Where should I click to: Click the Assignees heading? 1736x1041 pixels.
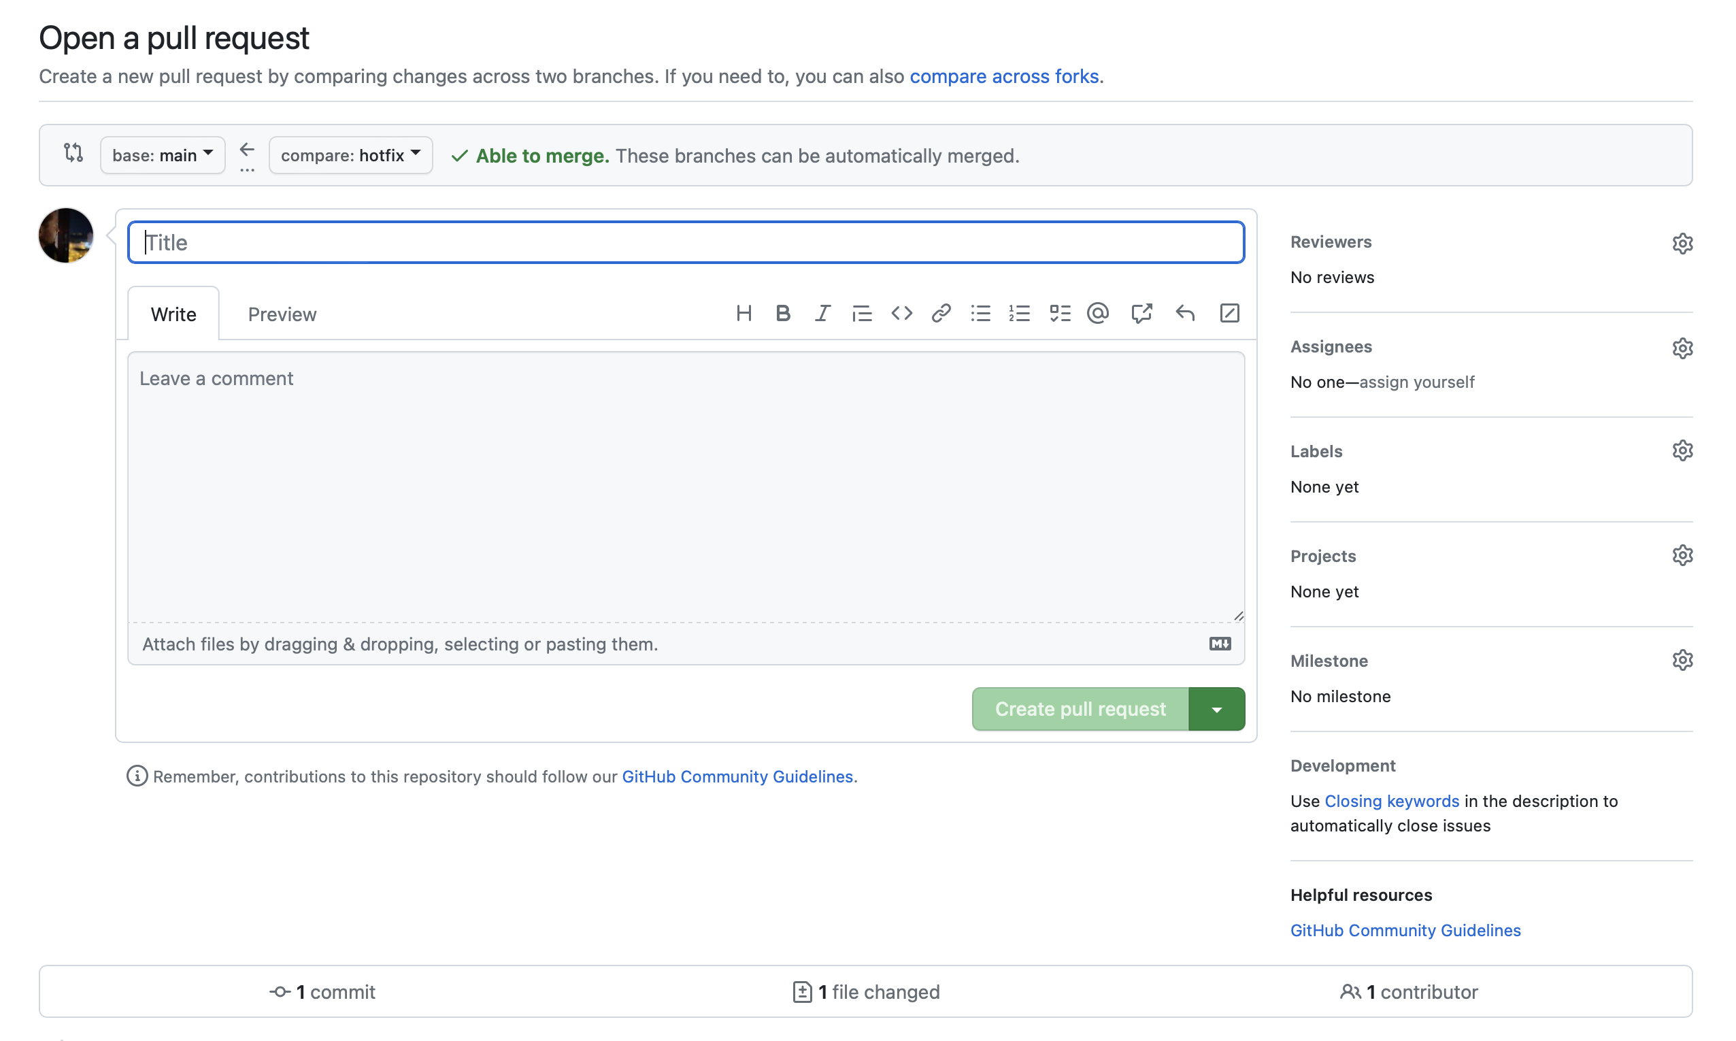click(1331, 346)
